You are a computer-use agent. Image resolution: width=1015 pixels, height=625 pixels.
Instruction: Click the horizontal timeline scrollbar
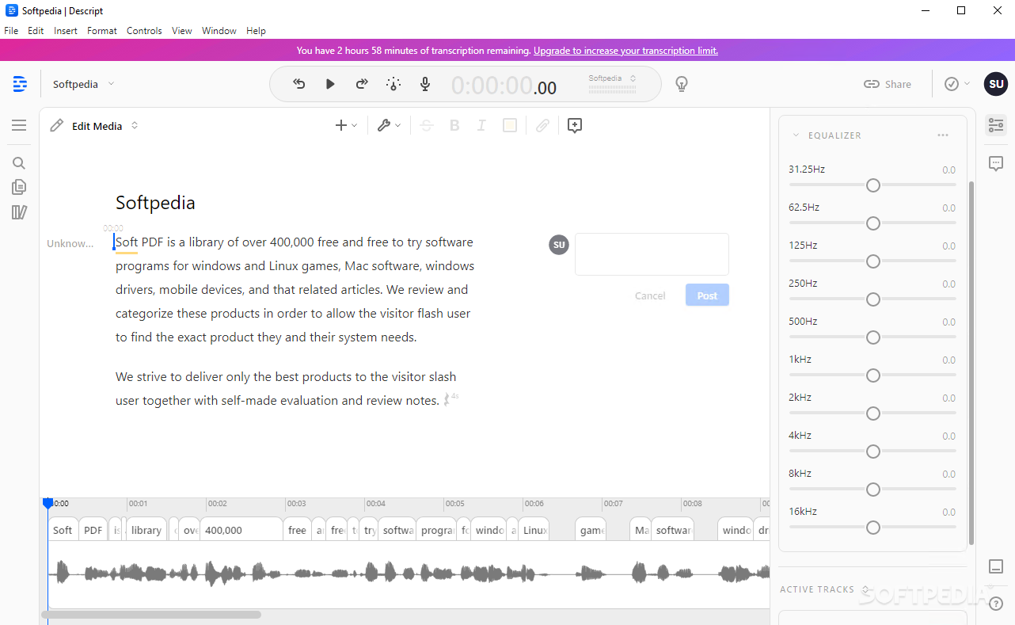pos(151,614)
